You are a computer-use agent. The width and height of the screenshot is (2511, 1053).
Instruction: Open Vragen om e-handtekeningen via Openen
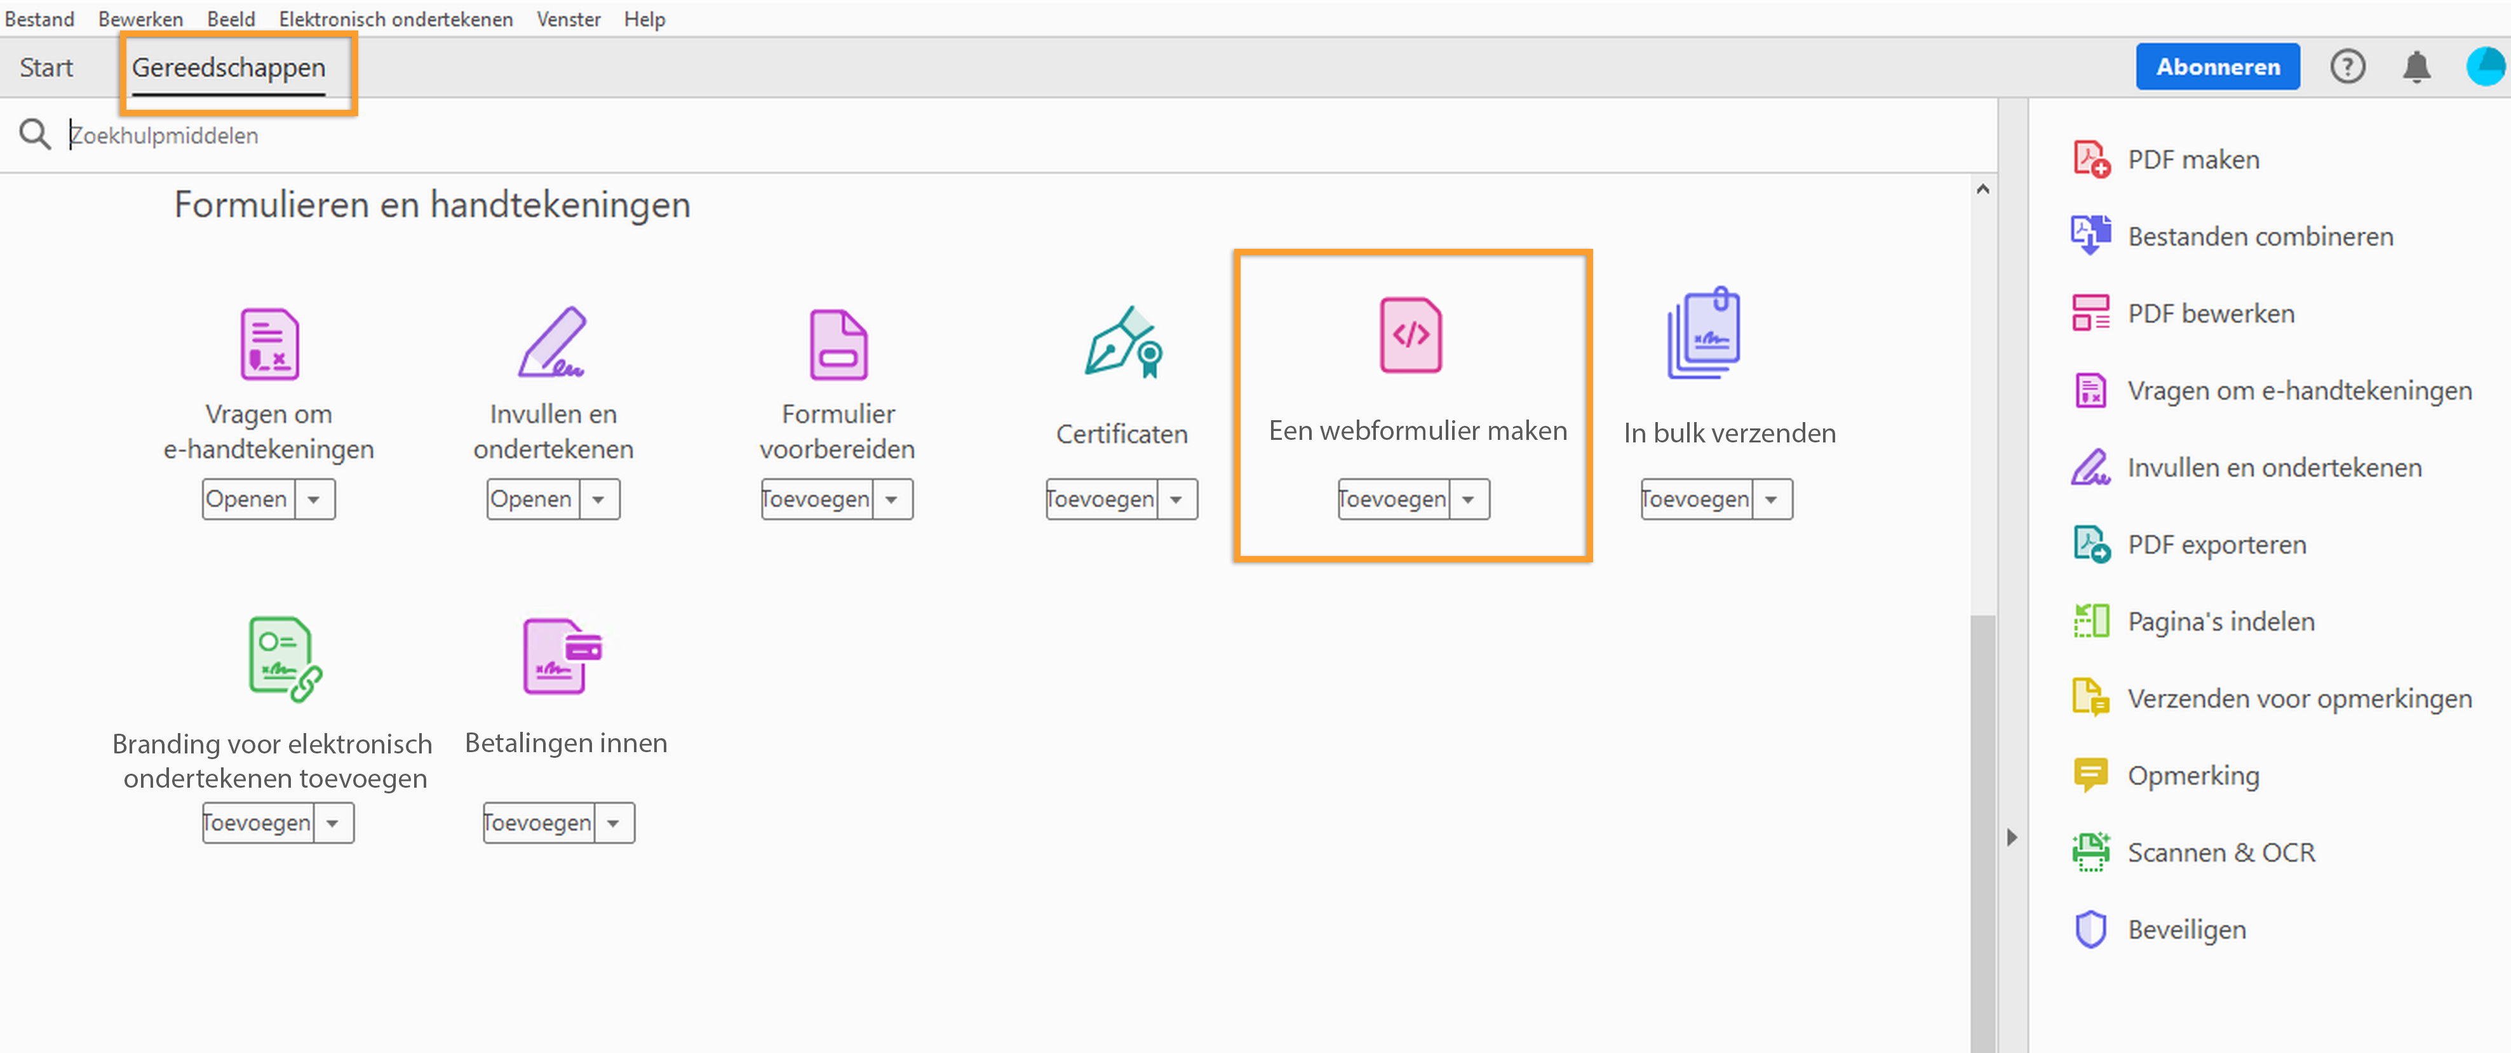248,499
